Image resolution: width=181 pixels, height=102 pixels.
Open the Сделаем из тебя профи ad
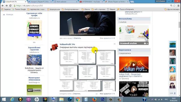pyautogui.click(x=34, y=14)
